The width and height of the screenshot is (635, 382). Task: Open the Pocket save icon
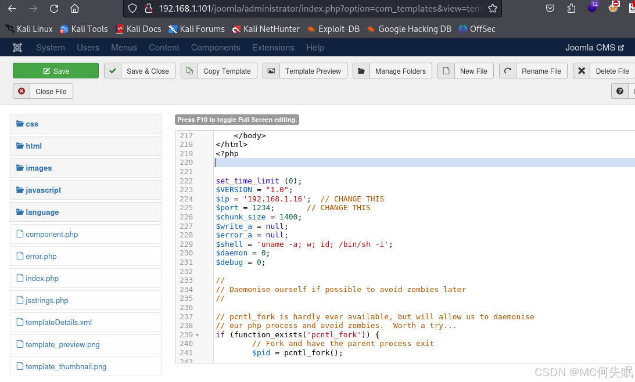[x=550, y=8]
